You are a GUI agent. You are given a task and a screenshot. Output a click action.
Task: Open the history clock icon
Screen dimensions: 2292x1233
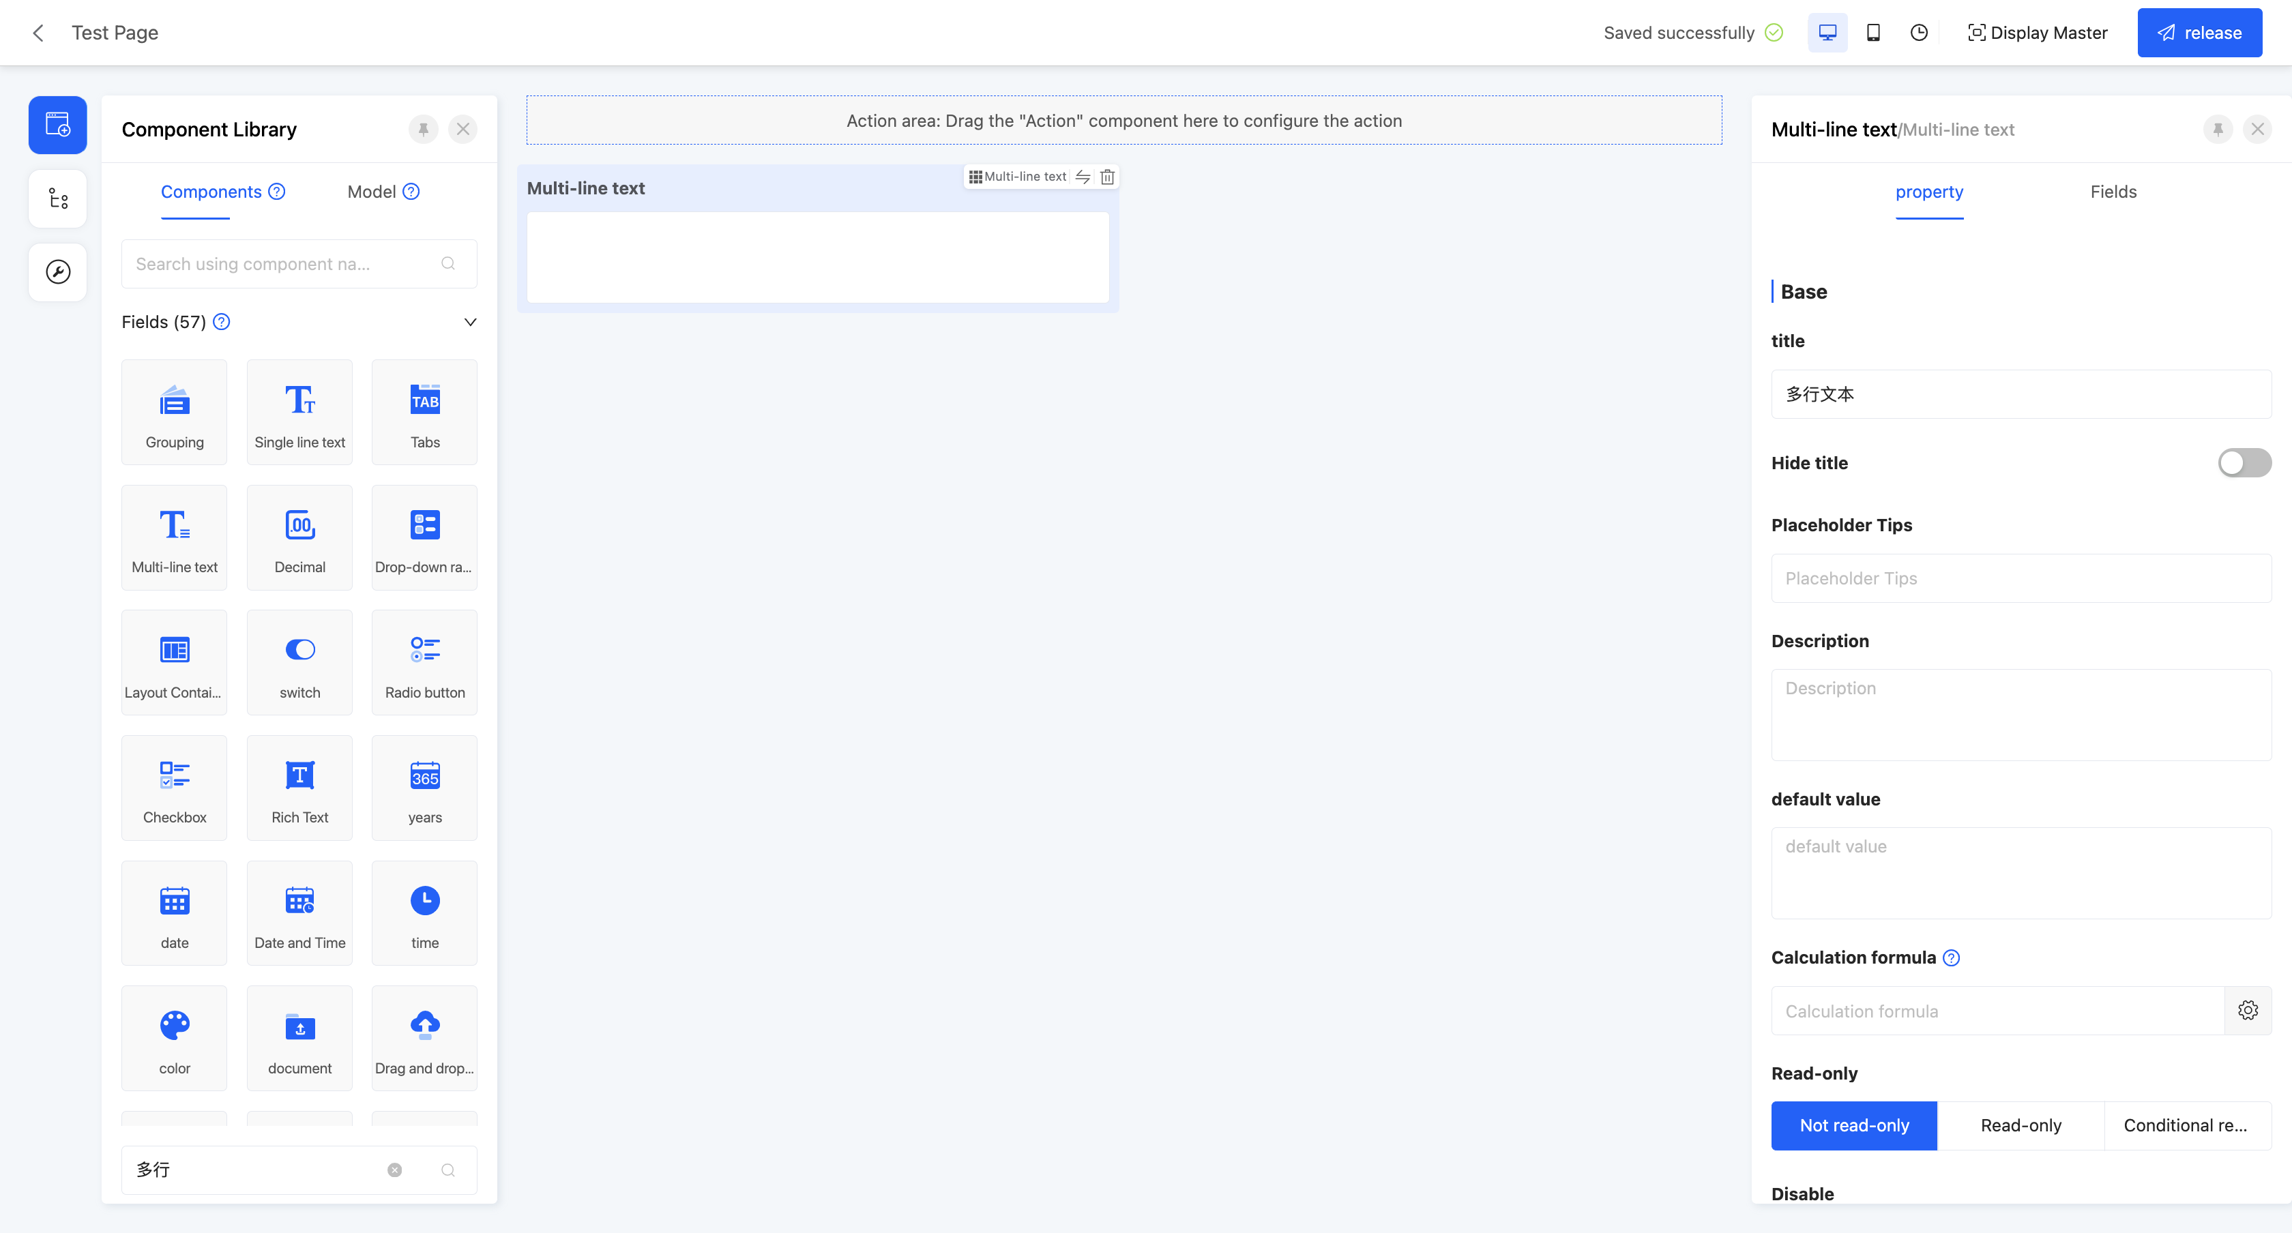click(1918, 33)
